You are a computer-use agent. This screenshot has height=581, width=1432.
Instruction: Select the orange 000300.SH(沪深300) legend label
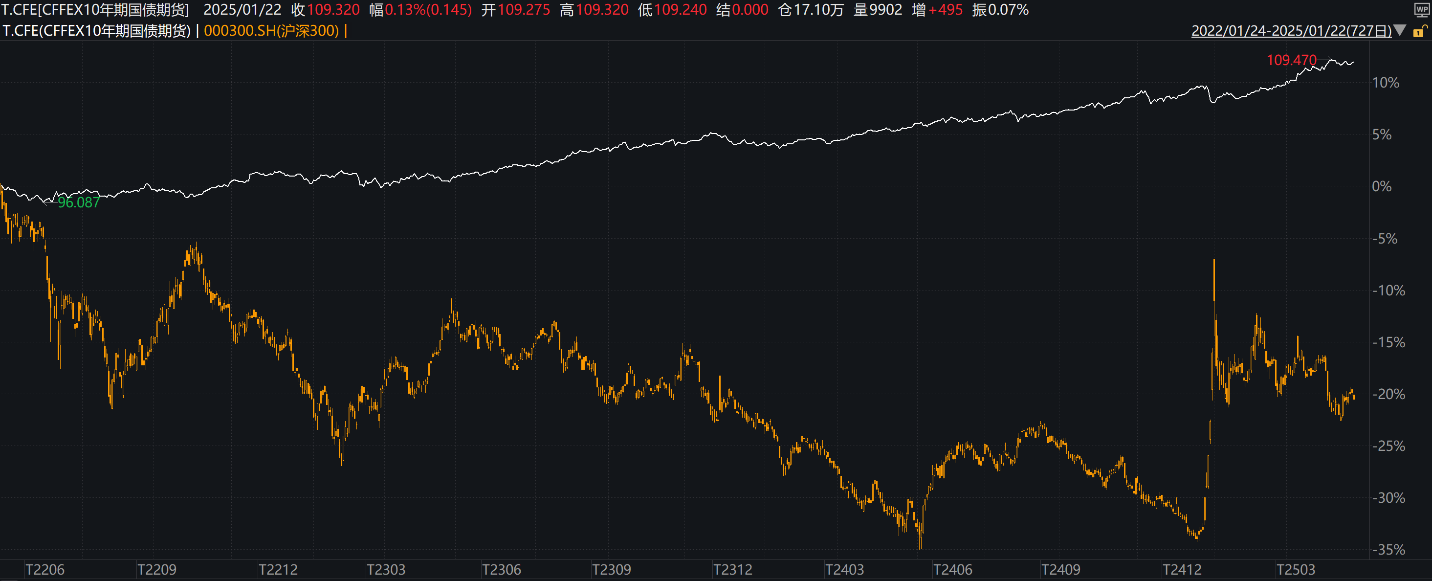(271, 31)
